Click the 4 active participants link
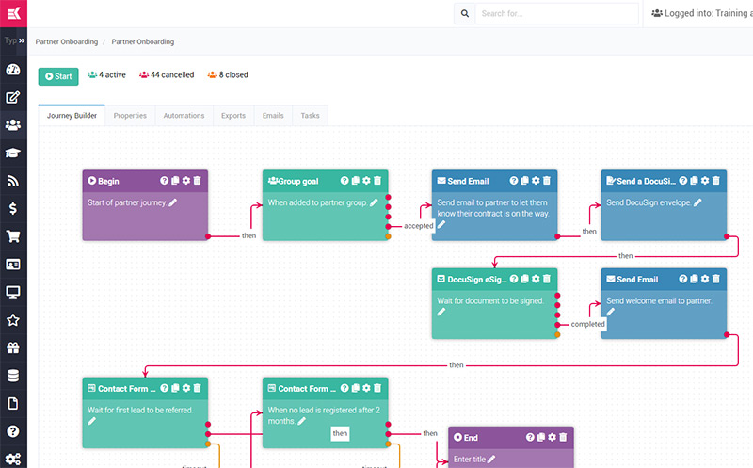 pos(106,75)
